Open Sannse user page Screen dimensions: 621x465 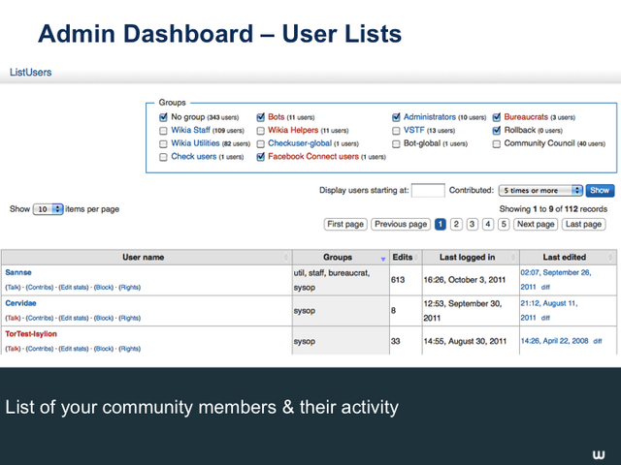[x=18, y=272]
